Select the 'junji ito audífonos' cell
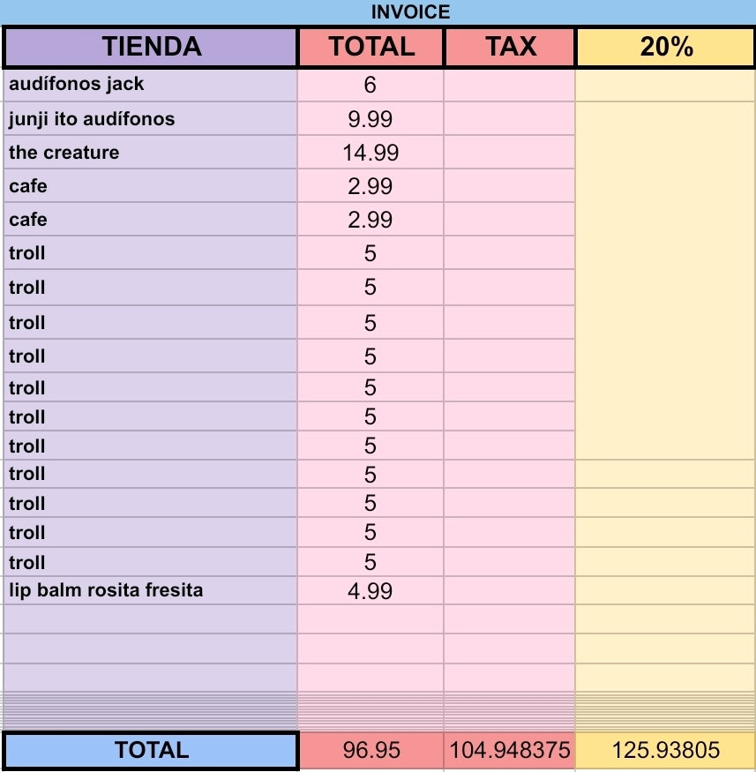 151,118
